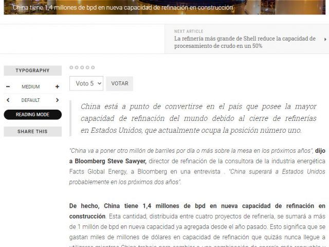Viewport: 329px width, 247px height.
Task: Click the article header image caption
Action: (x=122, y=8)
